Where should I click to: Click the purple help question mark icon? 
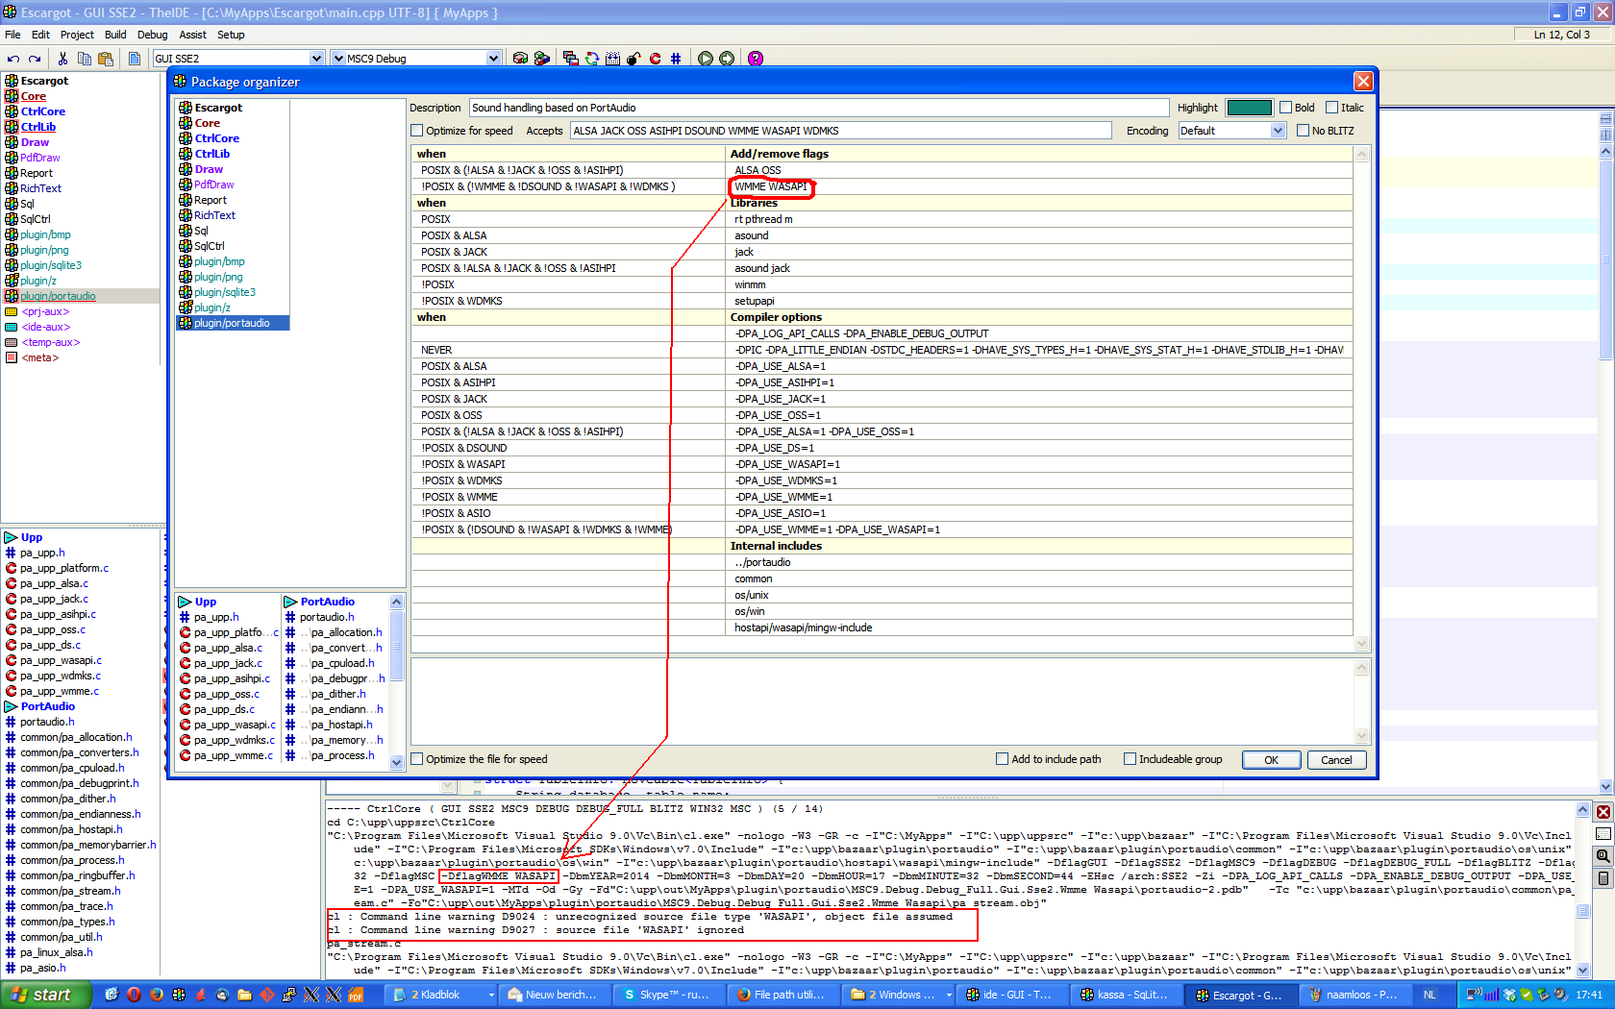(756, 59)
